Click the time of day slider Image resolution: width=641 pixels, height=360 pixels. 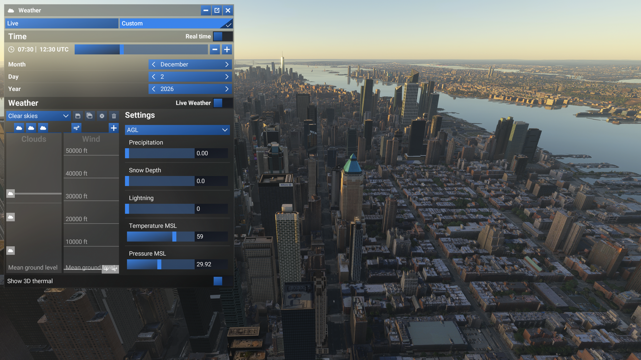point(141,49)
